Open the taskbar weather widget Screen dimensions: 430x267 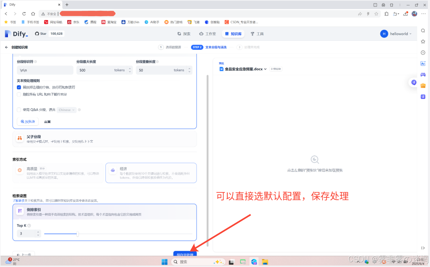point(13,261)
